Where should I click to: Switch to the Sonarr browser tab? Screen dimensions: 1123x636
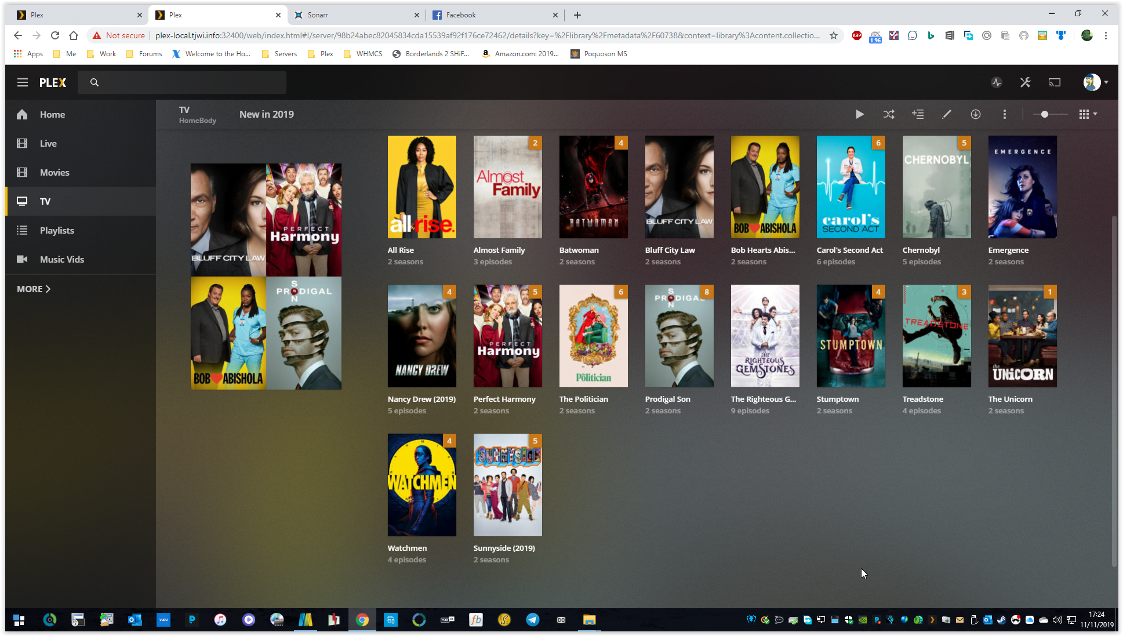356,15
